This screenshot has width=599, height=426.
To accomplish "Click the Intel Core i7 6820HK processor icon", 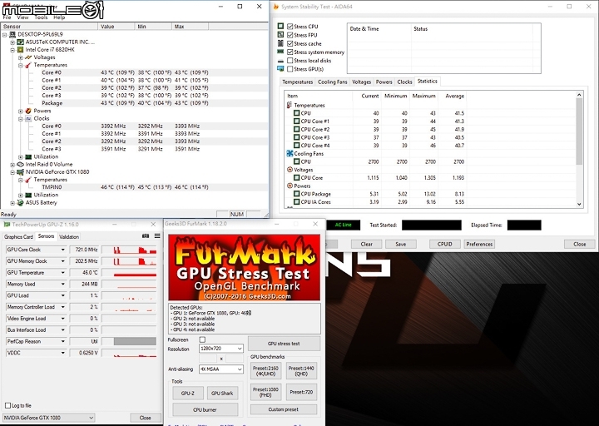I will (20, 50).
